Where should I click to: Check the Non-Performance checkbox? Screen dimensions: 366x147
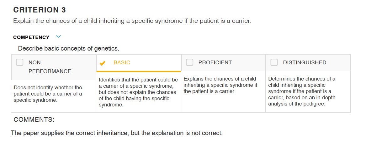(x=20, y=62)
